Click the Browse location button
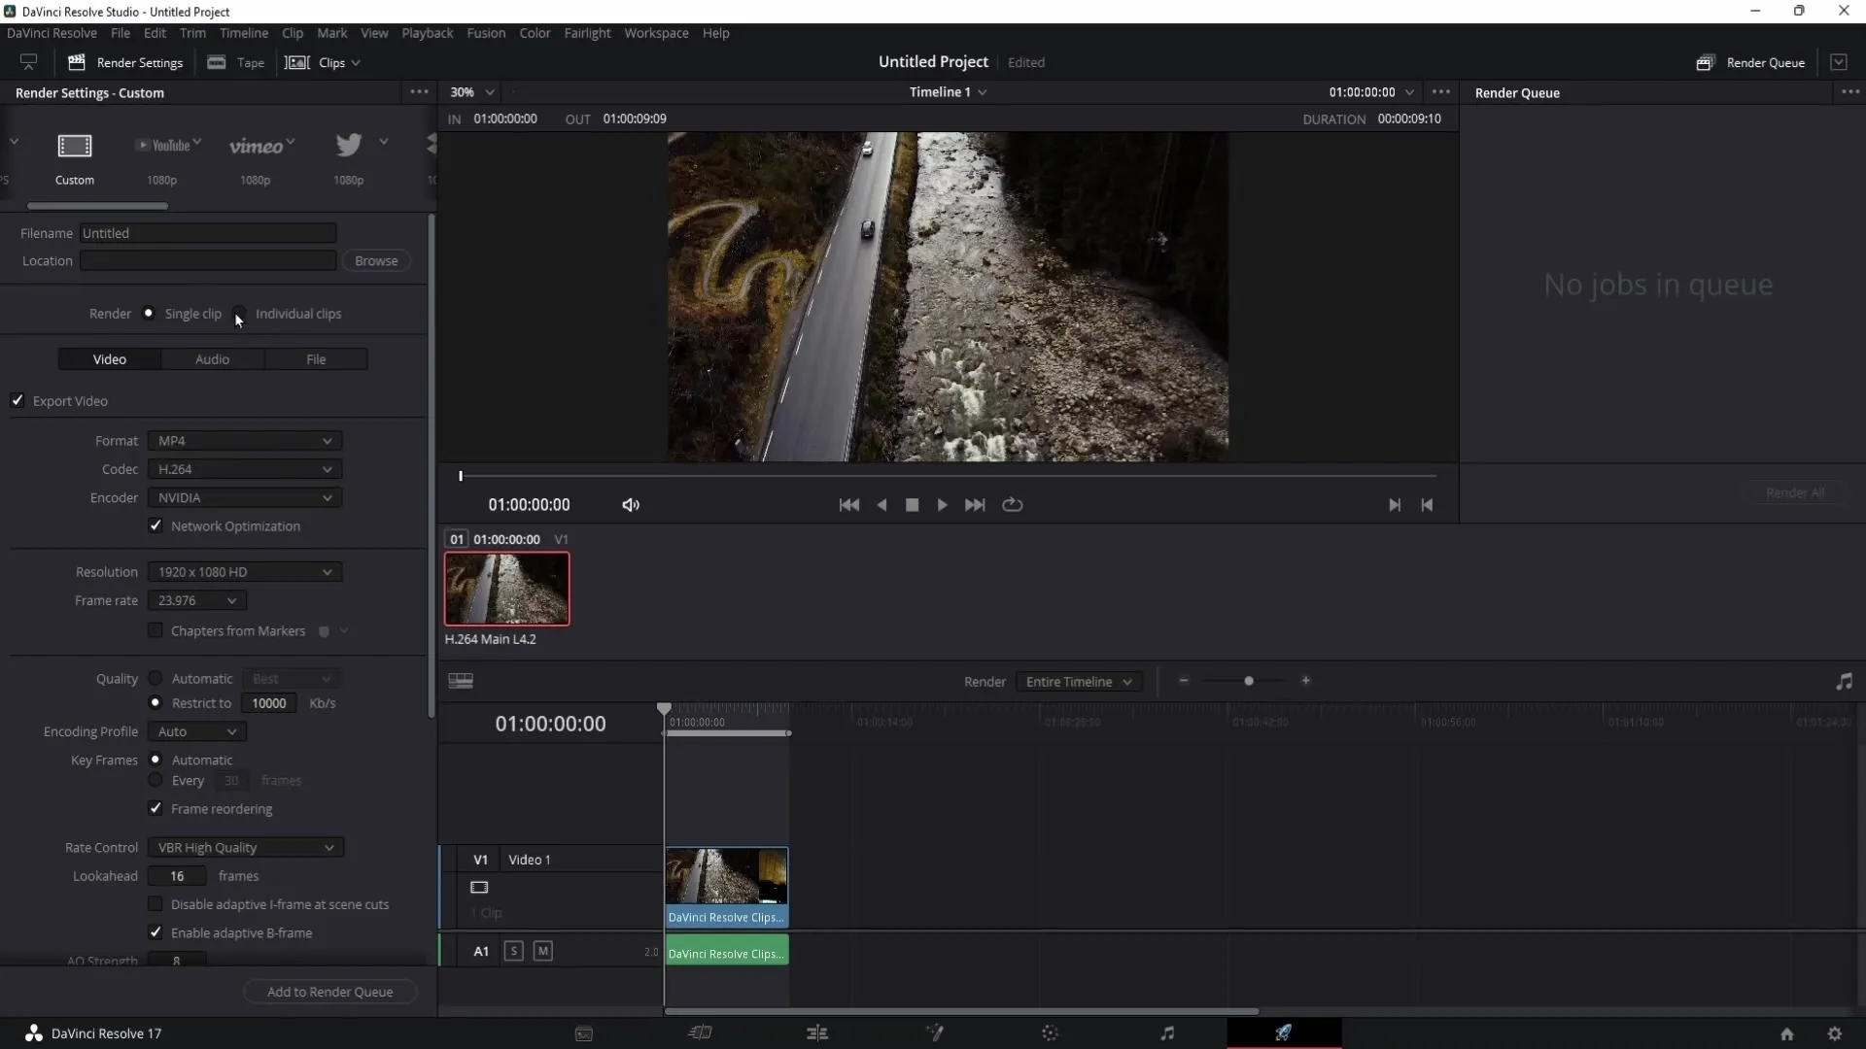 tap(377, 260)
